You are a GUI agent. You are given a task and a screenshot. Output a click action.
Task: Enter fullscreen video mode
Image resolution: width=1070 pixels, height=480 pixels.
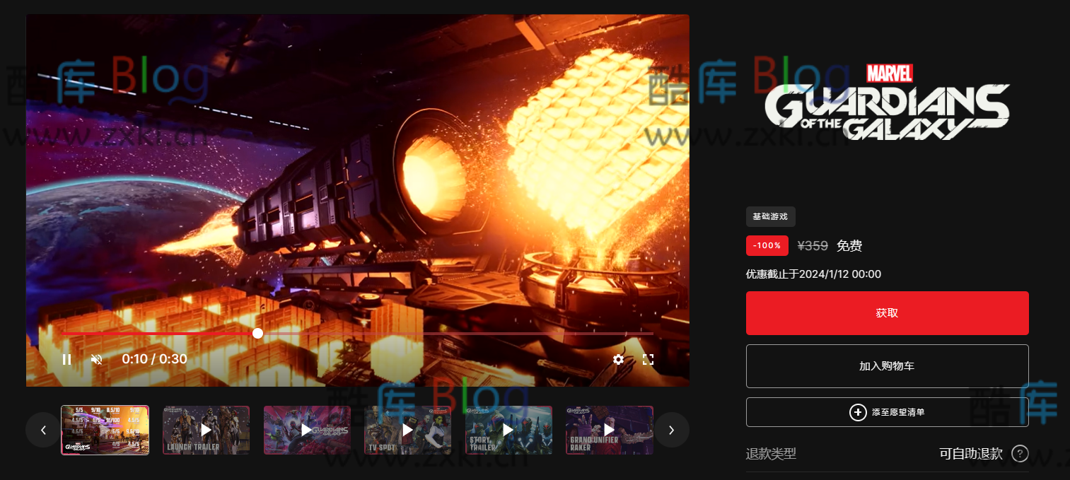tap(648, 359)
